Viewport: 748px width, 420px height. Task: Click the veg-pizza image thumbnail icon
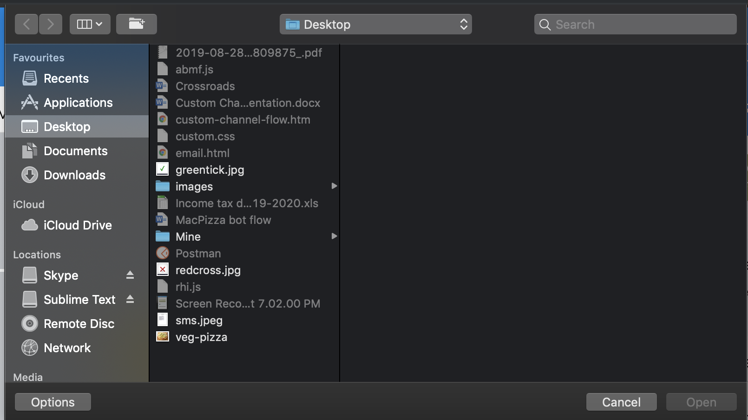pyautogui.click(x=163, y=337)
